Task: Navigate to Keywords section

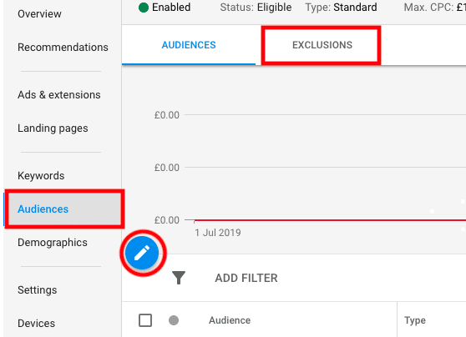Action: click(x=41, y=175)
